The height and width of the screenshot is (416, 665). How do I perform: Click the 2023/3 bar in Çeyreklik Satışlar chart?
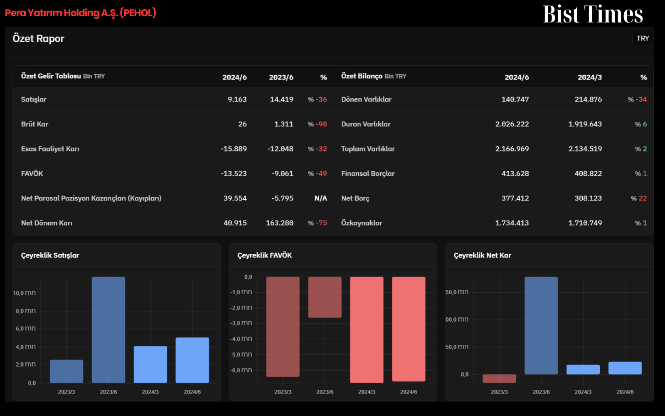tap(66, 371)
